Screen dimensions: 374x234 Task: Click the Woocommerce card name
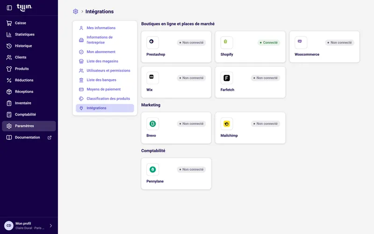coord(307,54)
